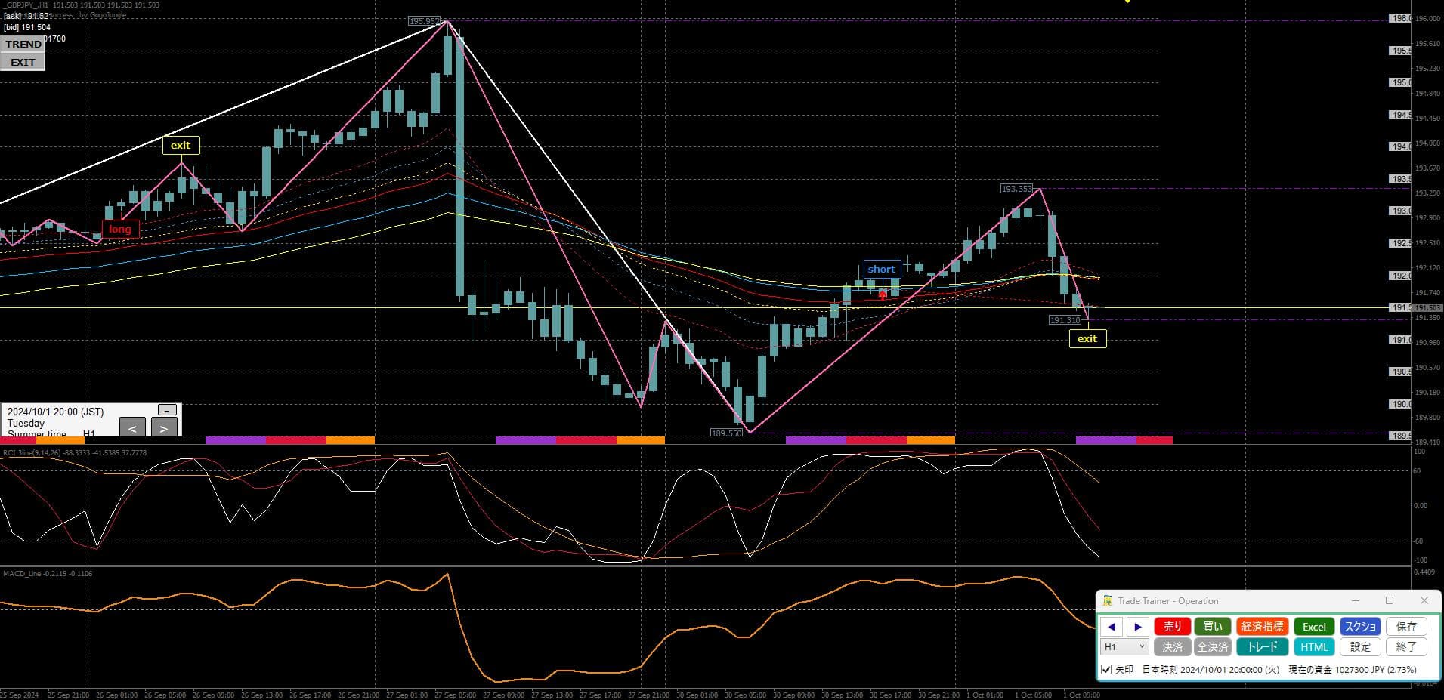The height and width of the screenshot is (700, 1444).
Task: Maximize the Trade Trainer Operation window
Action: [x=1389, y=601]
